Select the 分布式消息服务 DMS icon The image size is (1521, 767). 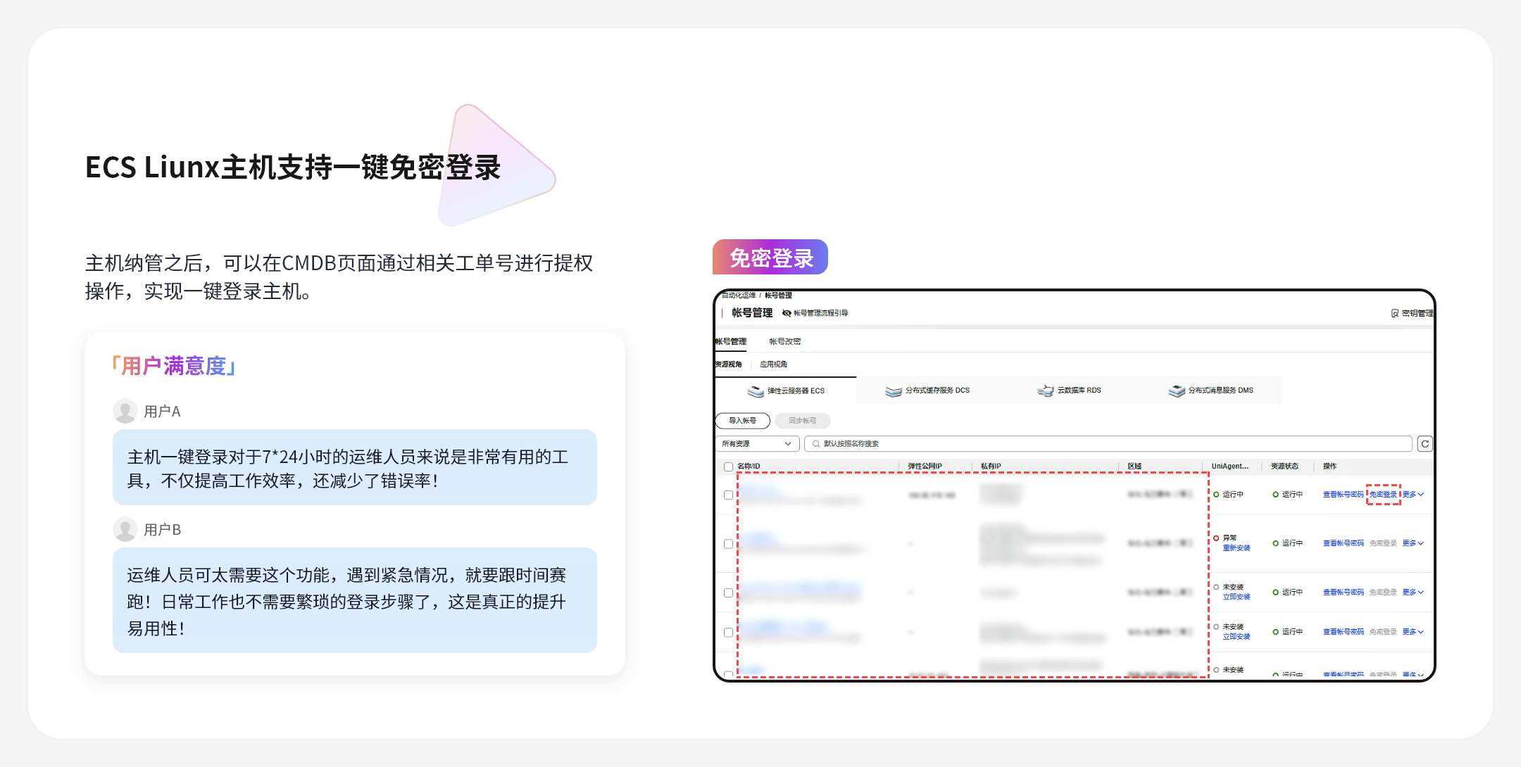click(x=1177, y=391)
